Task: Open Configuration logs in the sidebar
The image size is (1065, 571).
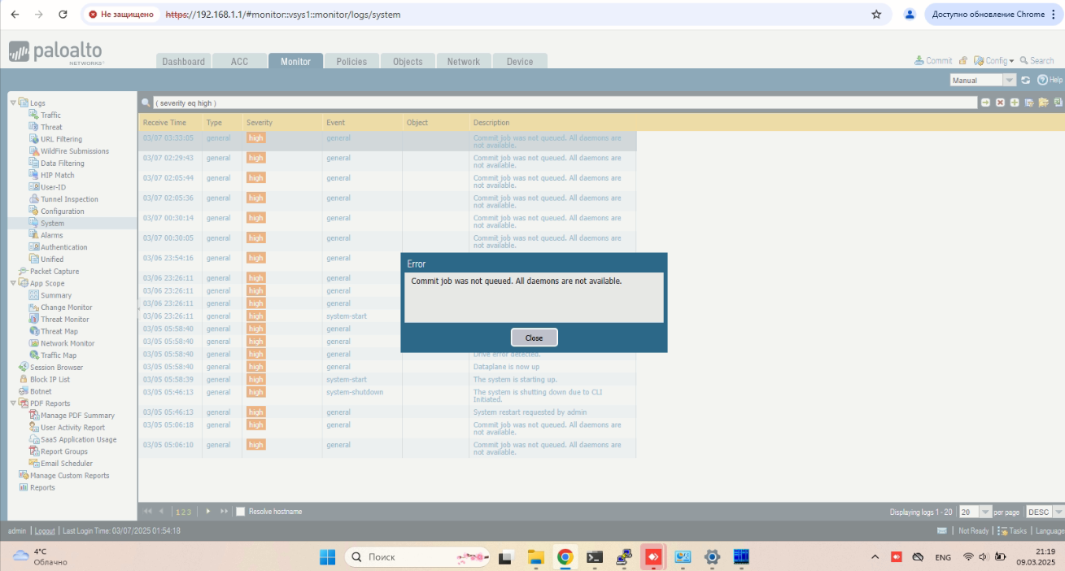Action: [62, 211]
